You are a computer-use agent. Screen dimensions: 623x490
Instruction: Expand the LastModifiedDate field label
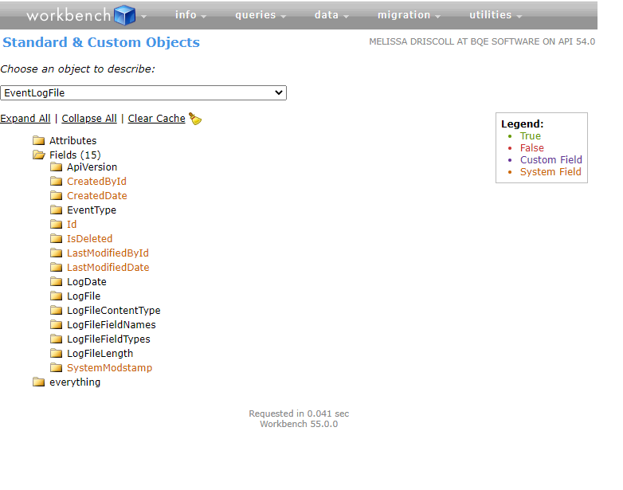coord(108,267)
